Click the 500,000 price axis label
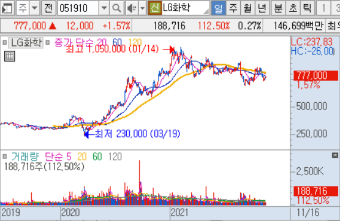This screenshot has width=340, height=221. click(311, 107)
